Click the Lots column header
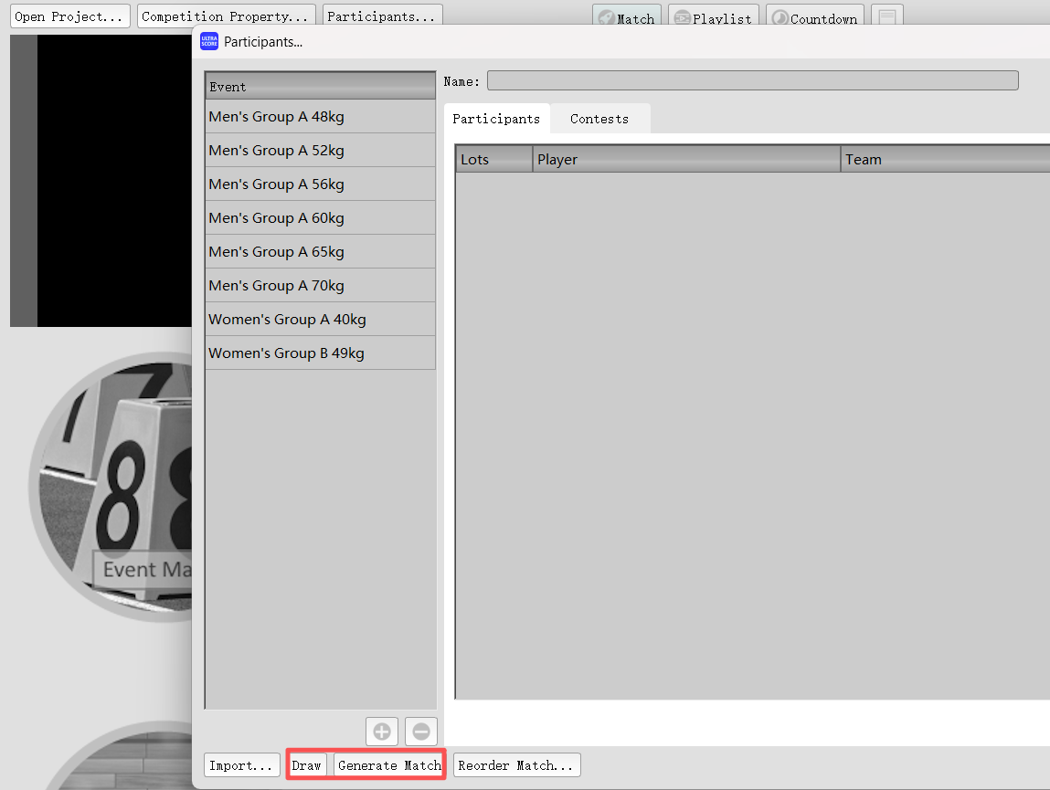The image size is (1050, 790). tap(493, 160)
